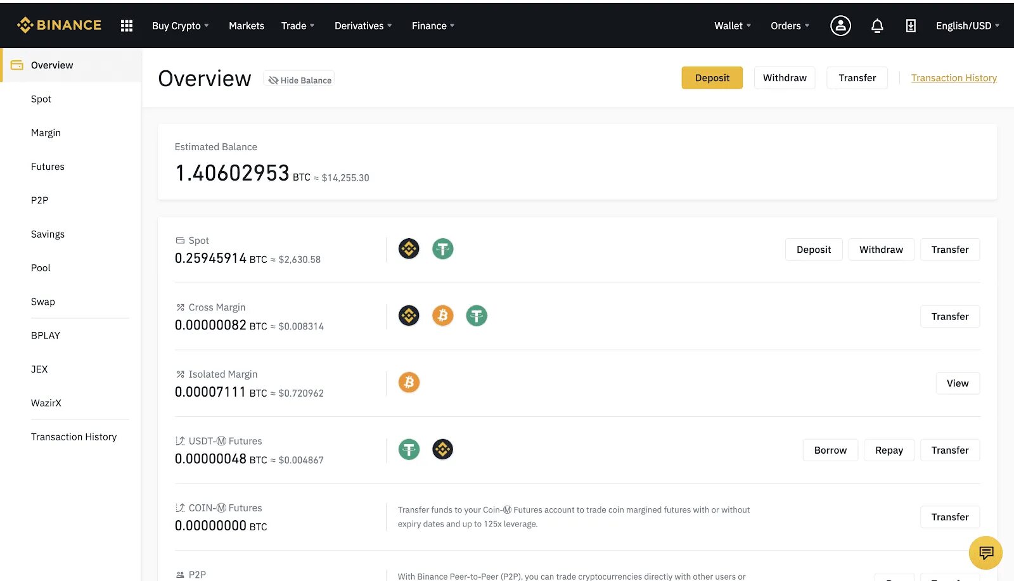Click the Deposit button
The height and width of the screenshot is (581, 1014).
click(x=712, y=77)
